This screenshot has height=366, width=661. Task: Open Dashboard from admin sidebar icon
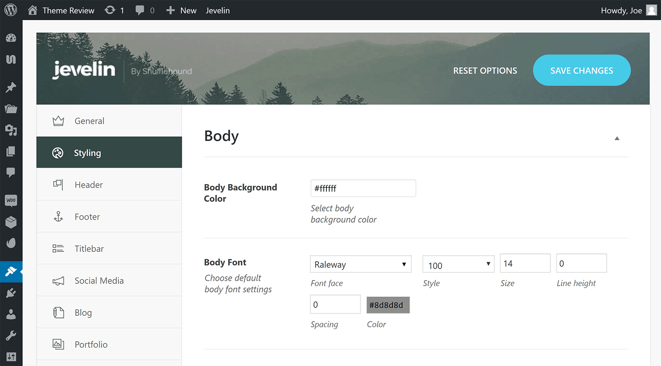point(11,38)
